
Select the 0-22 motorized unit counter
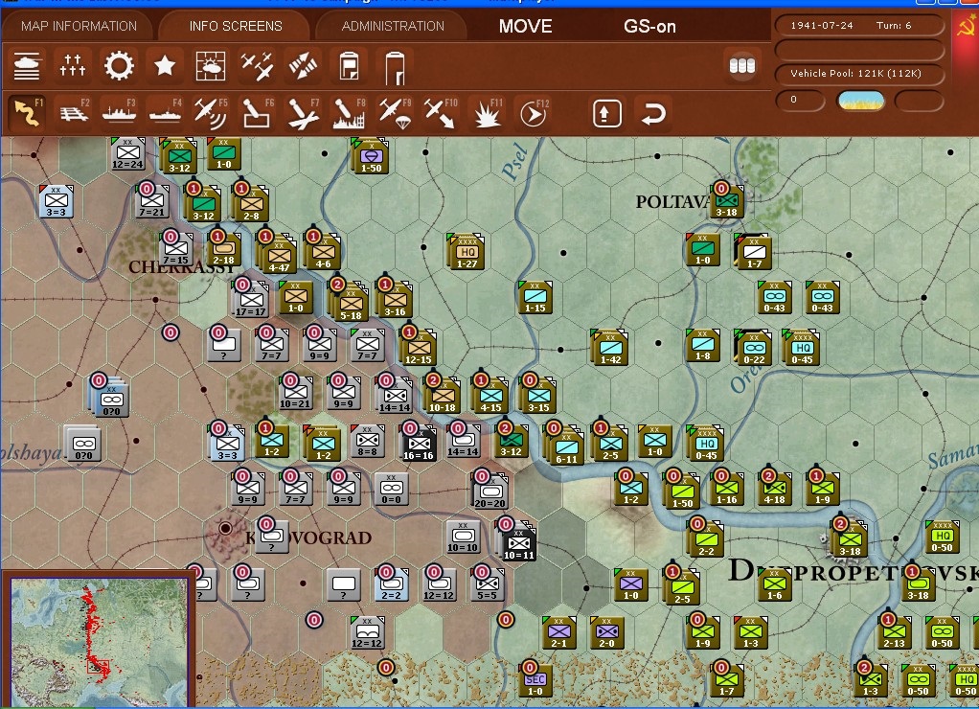[754, 347]
